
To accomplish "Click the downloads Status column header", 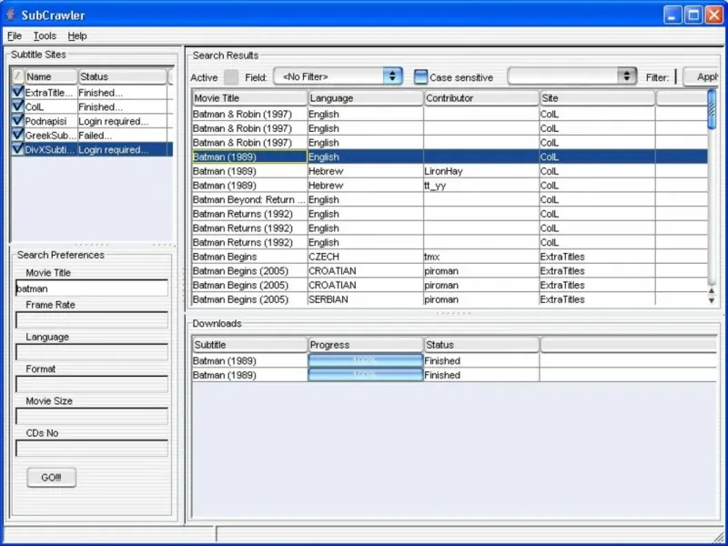I will (481, 345).
